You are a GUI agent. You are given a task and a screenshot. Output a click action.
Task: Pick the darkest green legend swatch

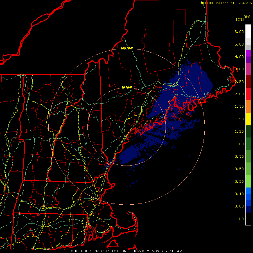[248, 131]
